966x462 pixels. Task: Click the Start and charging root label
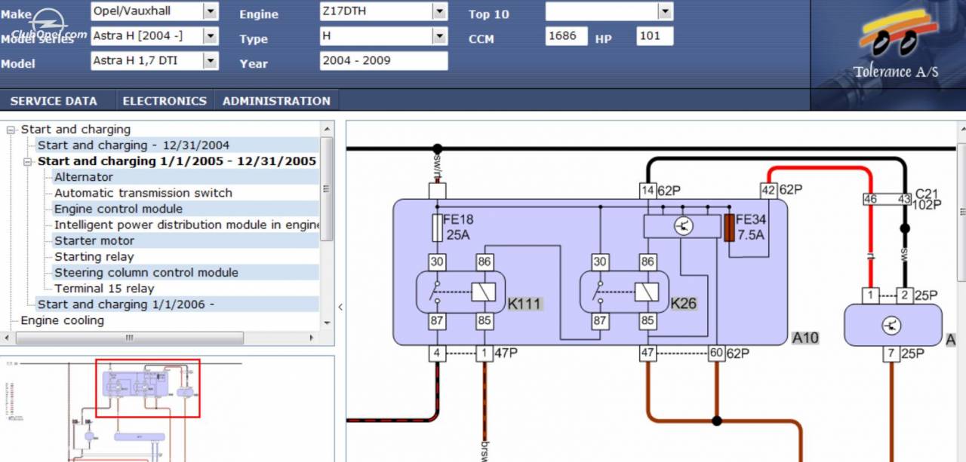pos(75,130)
